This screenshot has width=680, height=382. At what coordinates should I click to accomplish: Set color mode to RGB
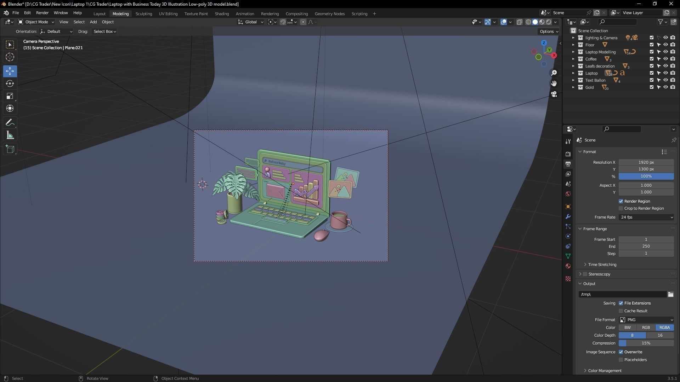pos(646,328)
